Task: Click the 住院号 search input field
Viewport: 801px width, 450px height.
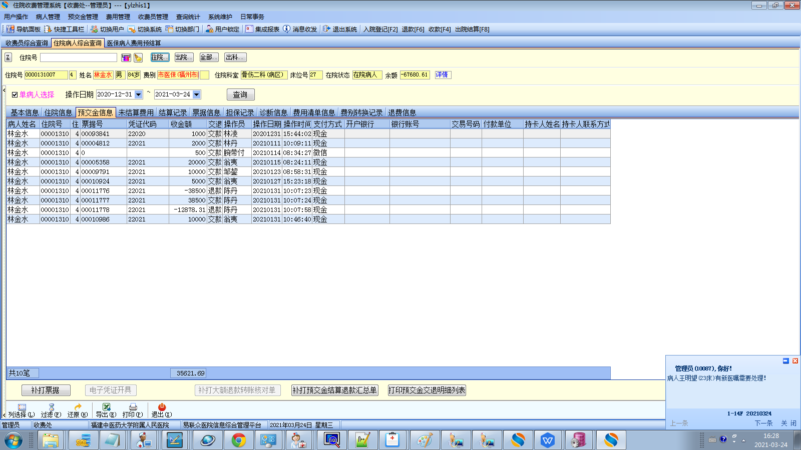Action: tap(79, 57)
